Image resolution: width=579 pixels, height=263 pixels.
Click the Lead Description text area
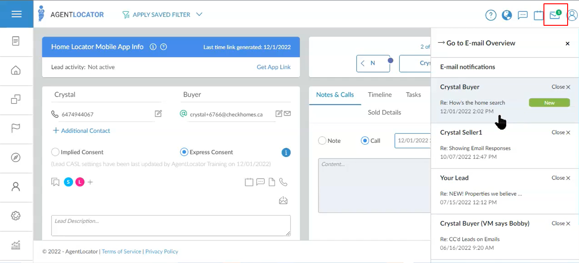(171, 225)
